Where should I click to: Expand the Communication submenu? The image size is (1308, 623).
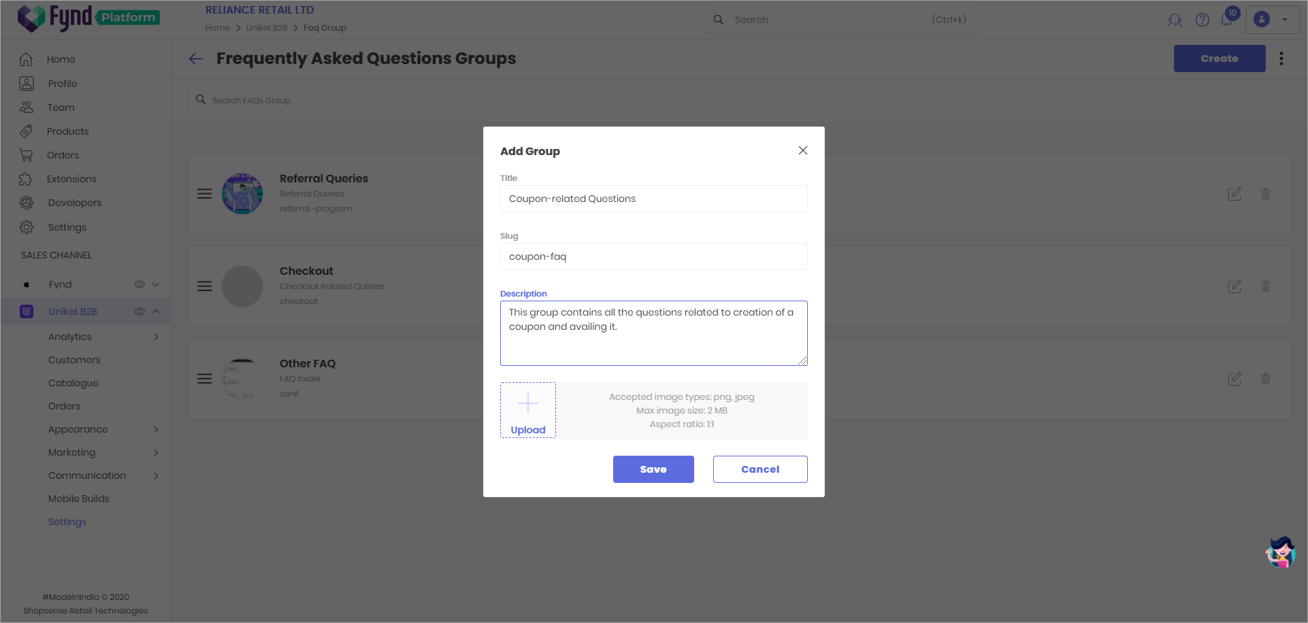point(156,475)
